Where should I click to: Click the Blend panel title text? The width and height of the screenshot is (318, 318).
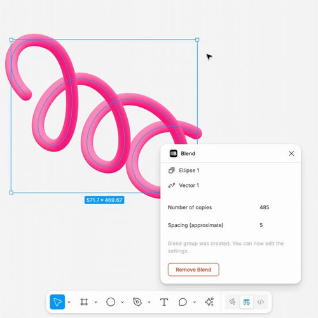point(188,153)
